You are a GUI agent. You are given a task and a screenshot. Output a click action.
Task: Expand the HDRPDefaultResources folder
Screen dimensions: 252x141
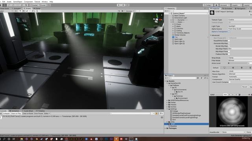click(167, 100)
